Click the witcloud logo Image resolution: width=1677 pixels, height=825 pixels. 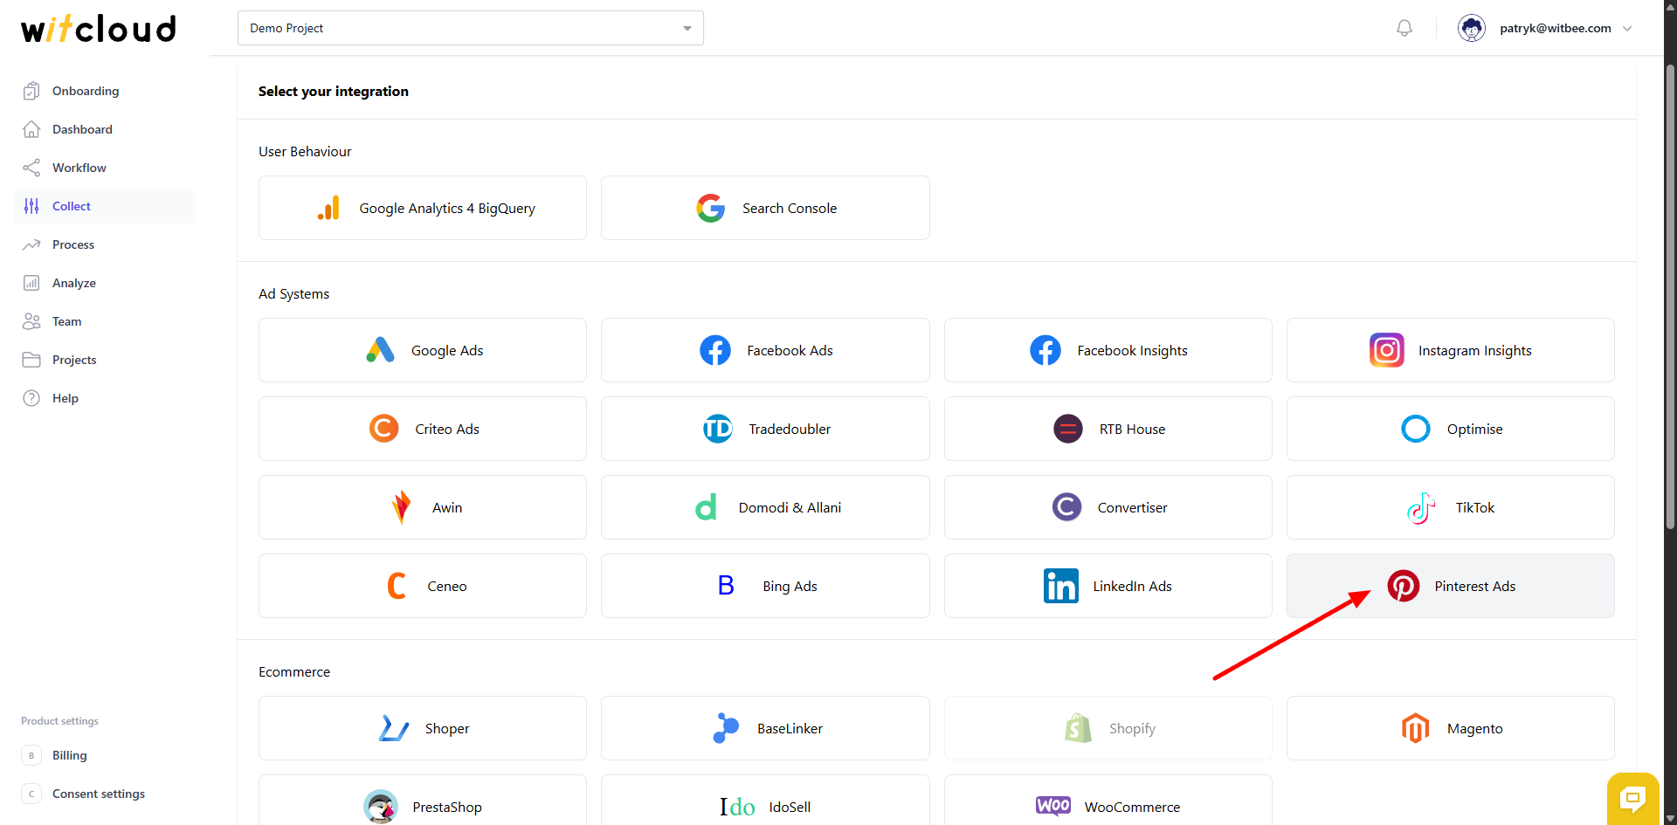[99, 29]
